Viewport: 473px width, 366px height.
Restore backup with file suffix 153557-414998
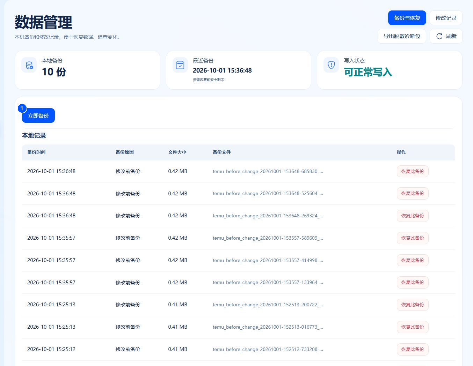tap(413, 260)
